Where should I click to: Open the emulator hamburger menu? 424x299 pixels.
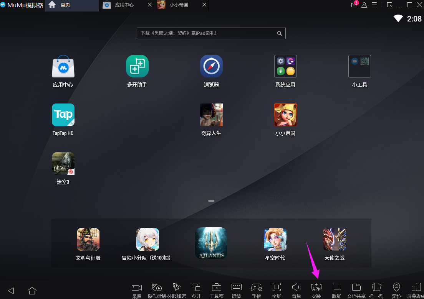(x=374, y=5)
